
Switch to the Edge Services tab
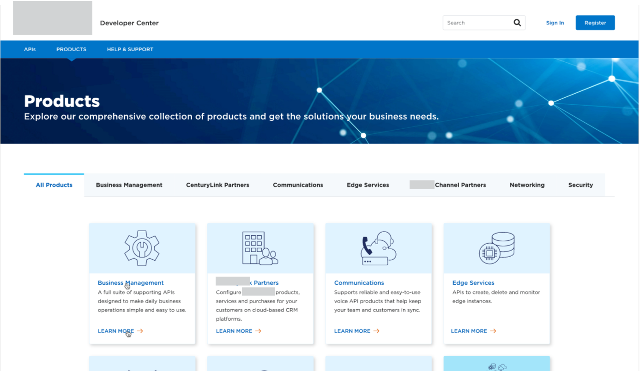point(368,185)
